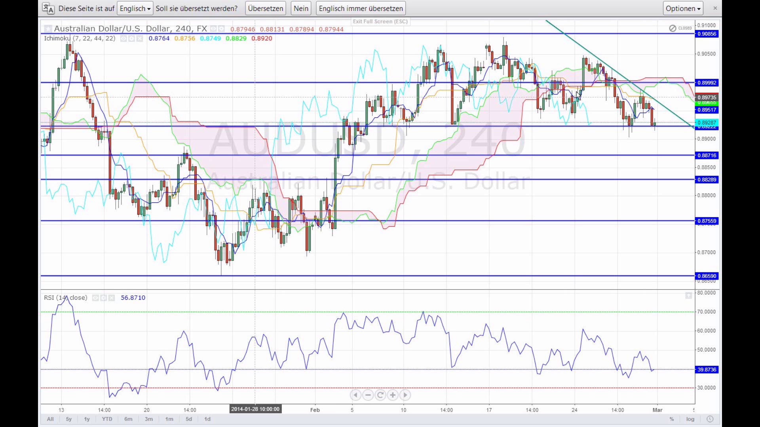Hide the Ichimoku indicator via eye icon
This screenshot has width=760, height=427.
pos(123,38)
